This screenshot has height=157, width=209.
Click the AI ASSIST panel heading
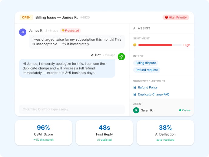[x=142, y=28]
